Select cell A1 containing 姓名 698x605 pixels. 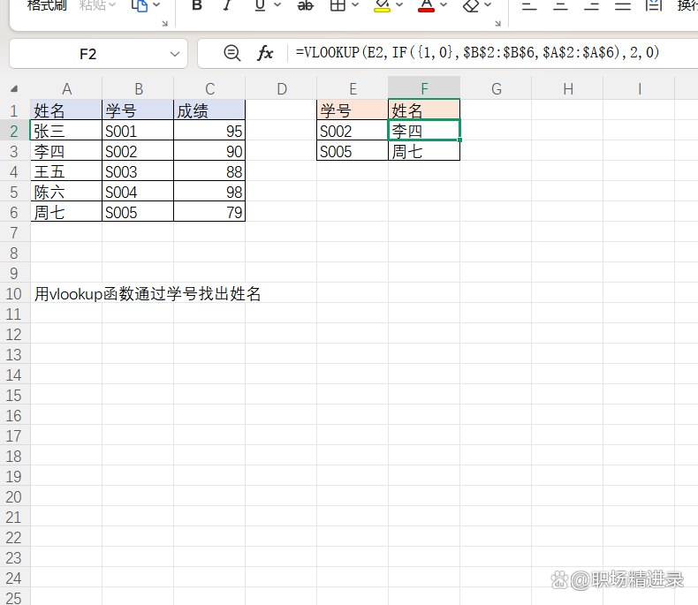coord(66,110)
